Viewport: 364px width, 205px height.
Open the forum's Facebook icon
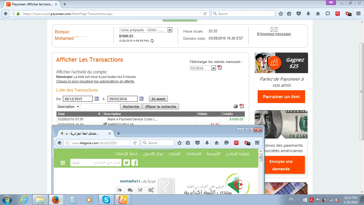[135, 163]
